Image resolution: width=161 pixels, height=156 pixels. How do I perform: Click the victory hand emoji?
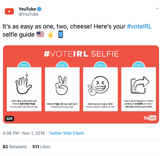[x=51, y=34]
